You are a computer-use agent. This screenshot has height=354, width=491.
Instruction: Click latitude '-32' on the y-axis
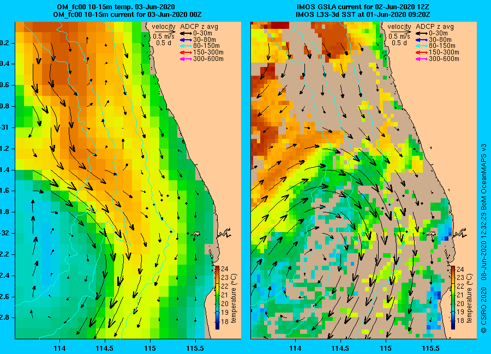[5, 233]
